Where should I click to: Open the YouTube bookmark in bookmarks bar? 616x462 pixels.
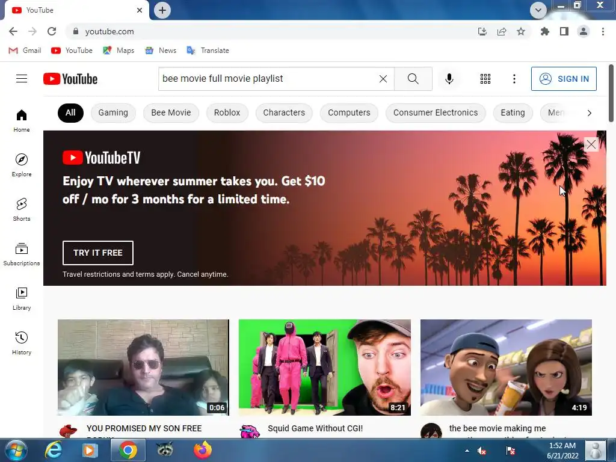click(72, 51)
